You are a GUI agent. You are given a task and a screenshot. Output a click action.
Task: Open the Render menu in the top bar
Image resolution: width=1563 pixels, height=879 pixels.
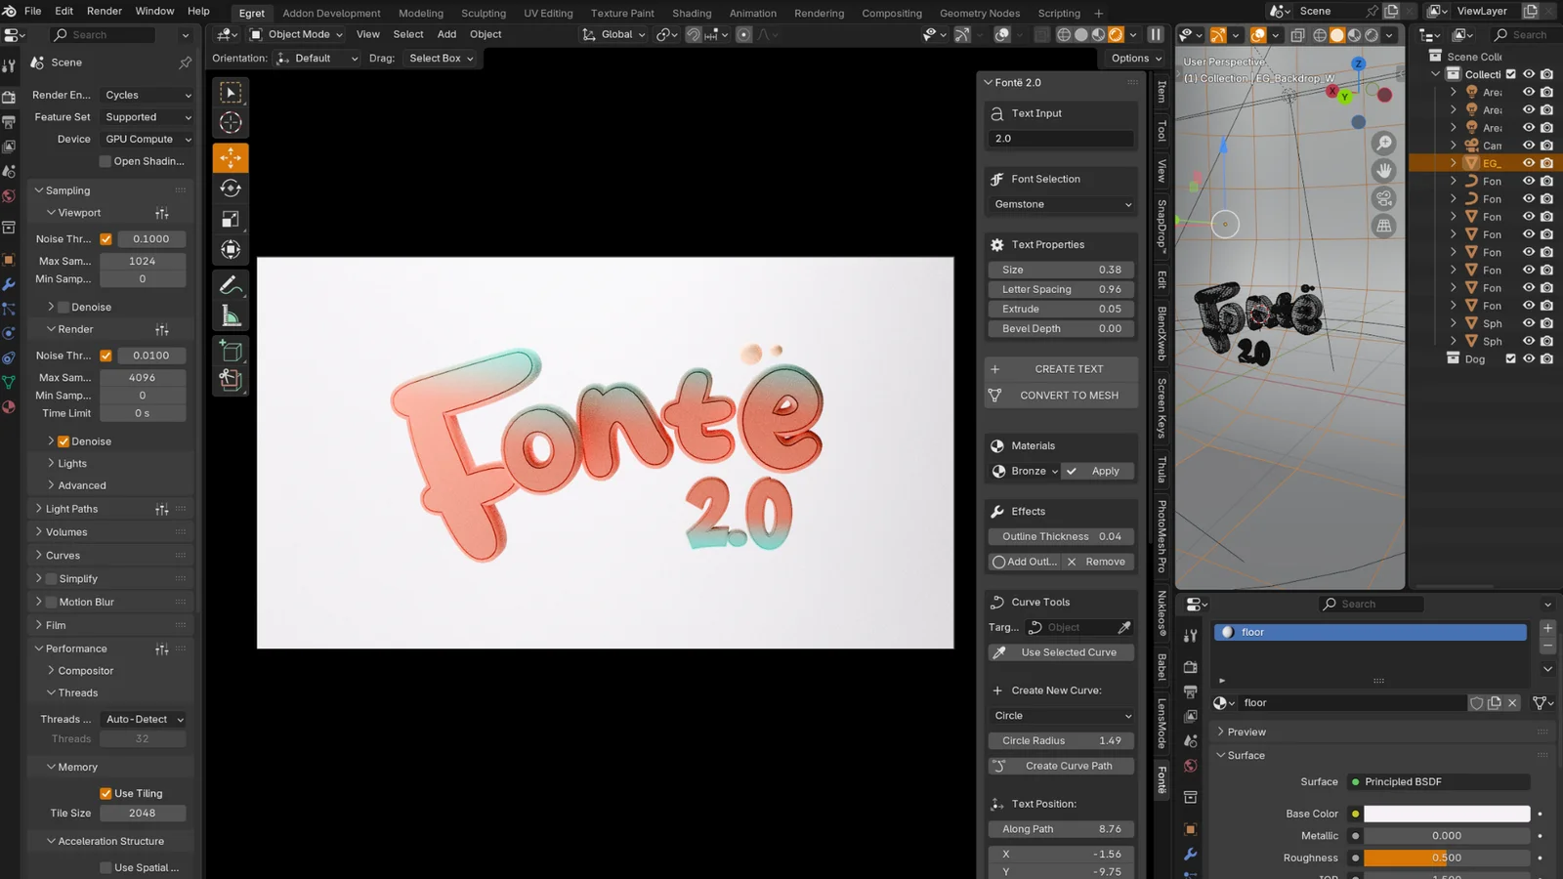[x=104, y=11]
